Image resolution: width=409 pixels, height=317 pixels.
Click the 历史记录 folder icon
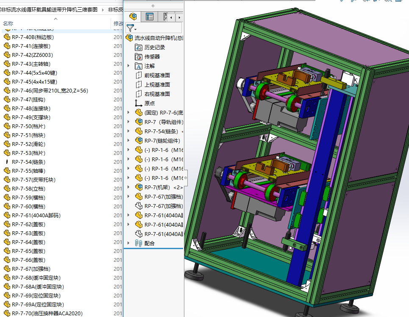[139, 48]
